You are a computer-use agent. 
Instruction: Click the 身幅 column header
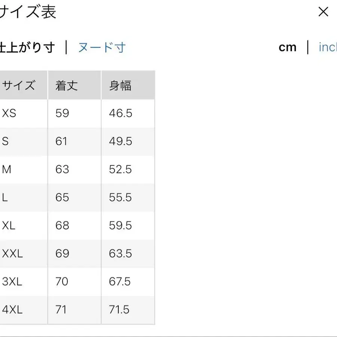click(120, 85)
